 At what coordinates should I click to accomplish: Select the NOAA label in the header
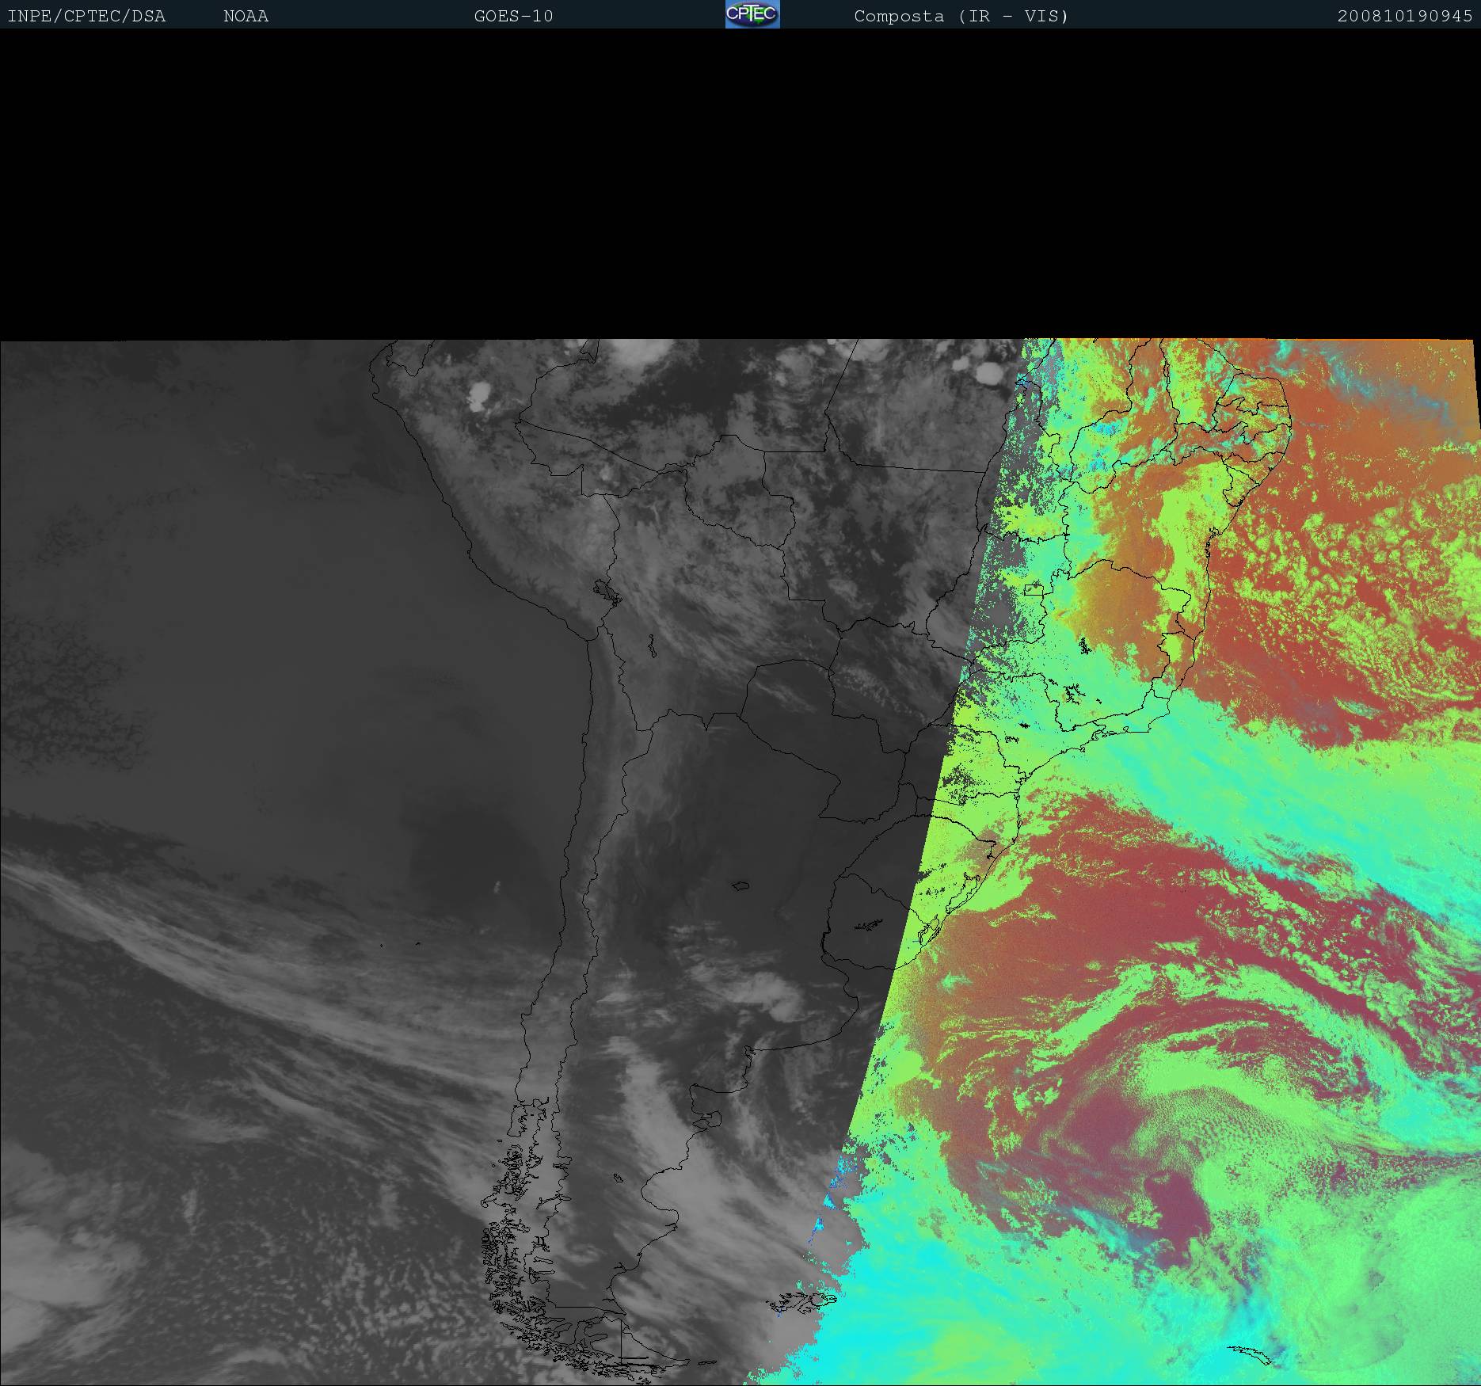click(246, 16)
